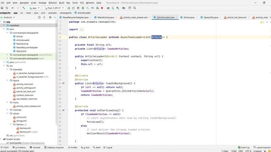Open the app run configuration dropdown

click(34, 8)
